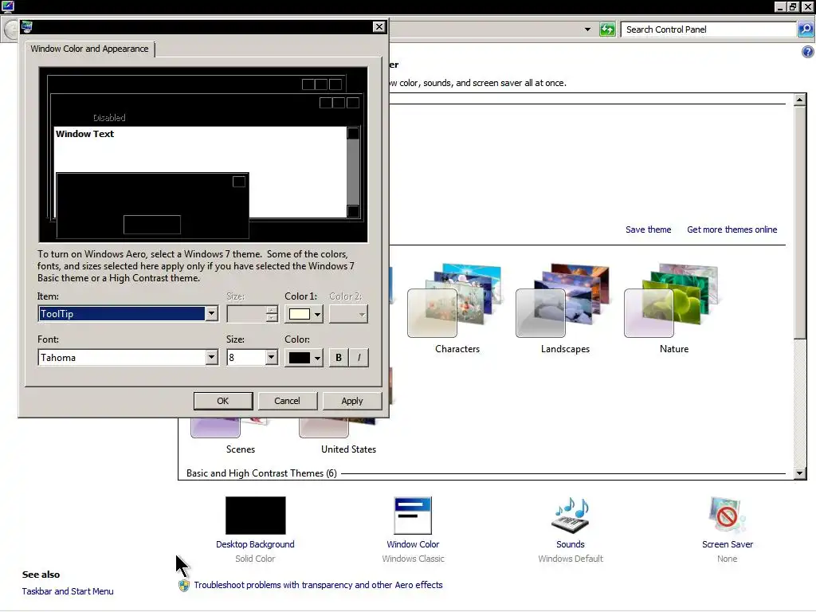
Task: Click the Save theme link
Action: click(x=648, y=229)
